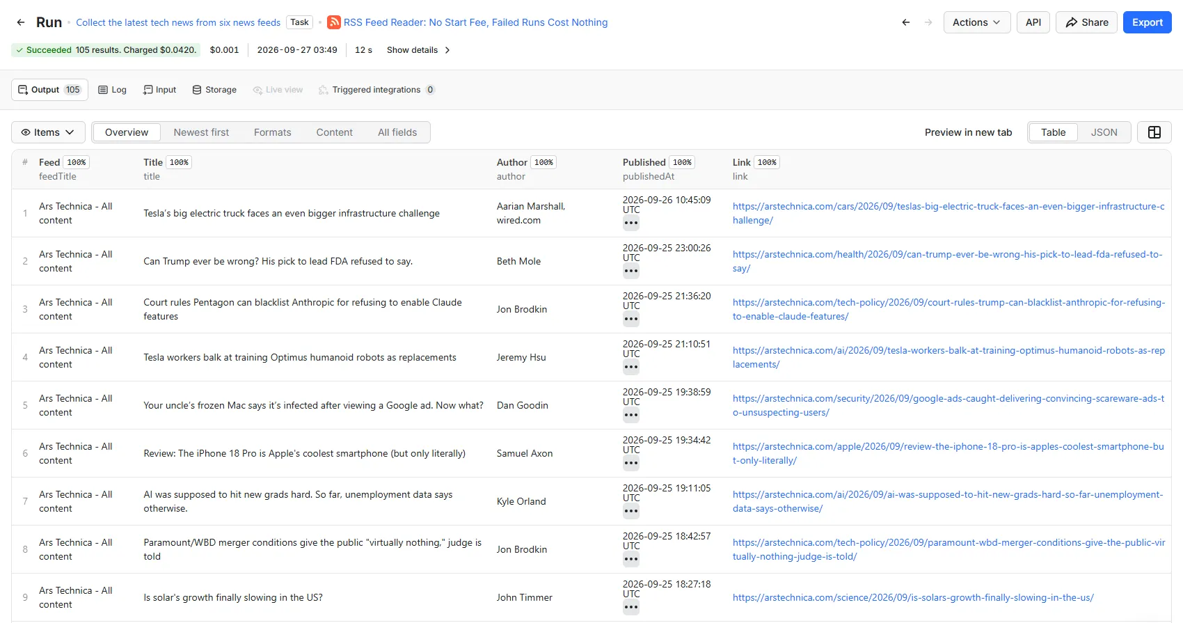The width and height of the screenshot is (1183, 623).
Task: Click the Share button
Action: click(x=1087, y=22)
